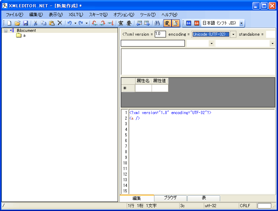Open the ツール(T) menu
This screenshot has height=211, width=278.
pos(148,15)
